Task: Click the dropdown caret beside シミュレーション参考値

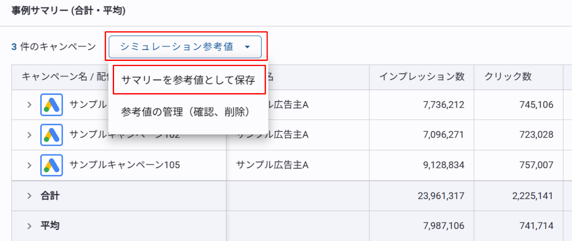Action: pyautogui.click(x=247, y=47)
